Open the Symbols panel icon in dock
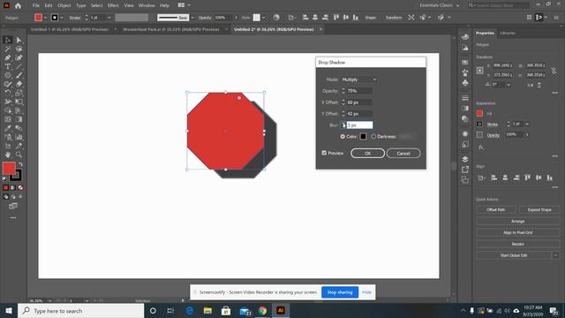The image size is (565, 318). click(465, 83)
